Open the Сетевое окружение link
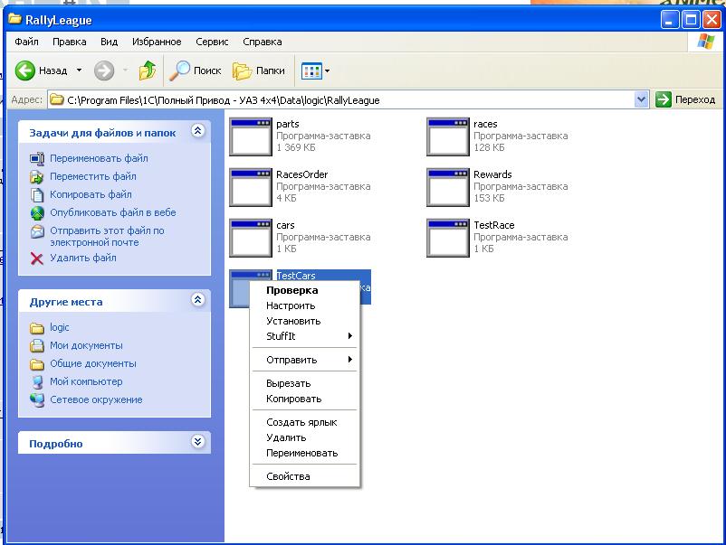The width and height of the screenshot is (726, 545). coord(96,399)
